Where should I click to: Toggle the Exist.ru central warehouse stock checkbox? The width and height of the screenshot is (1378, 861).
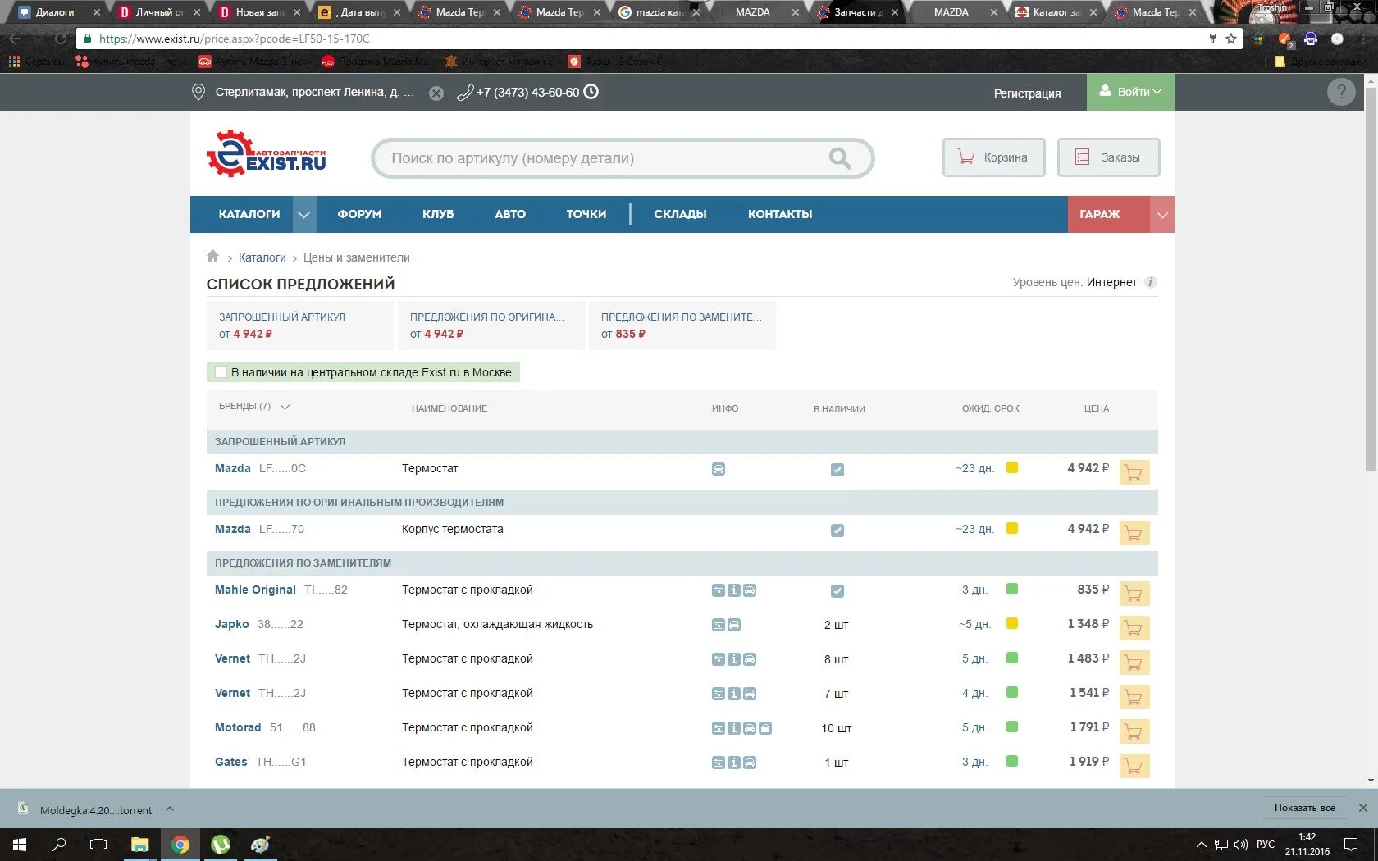[x=221, y=372]
